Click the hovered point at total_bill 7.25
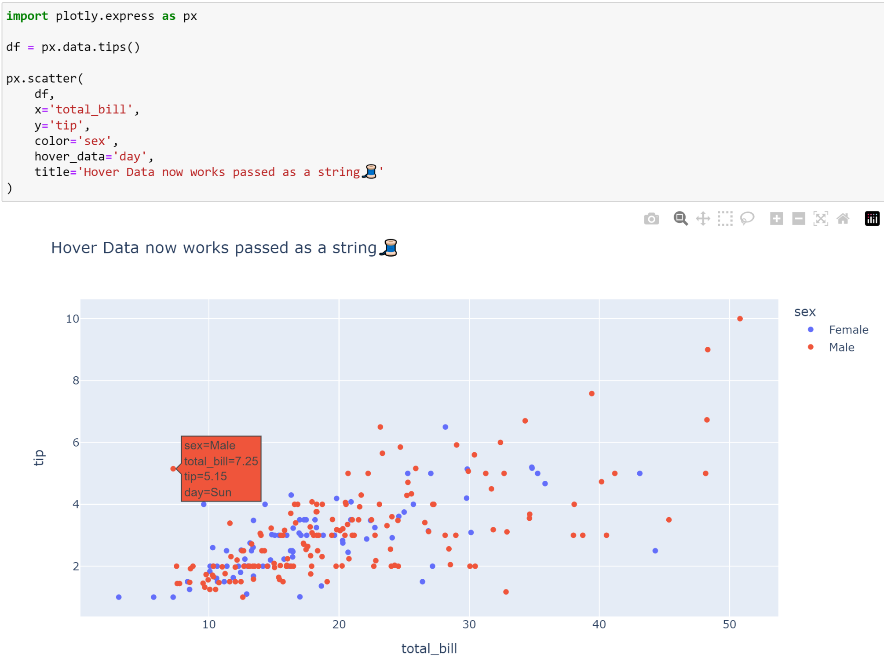This screenshot has width=884, height=661. pyautogui.click(x=173, y=469)
